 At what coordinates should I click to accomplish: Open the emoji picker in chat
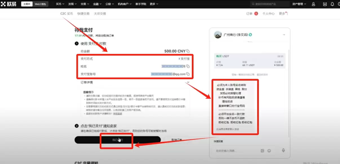pyautogui.click(x=269, y=151)
